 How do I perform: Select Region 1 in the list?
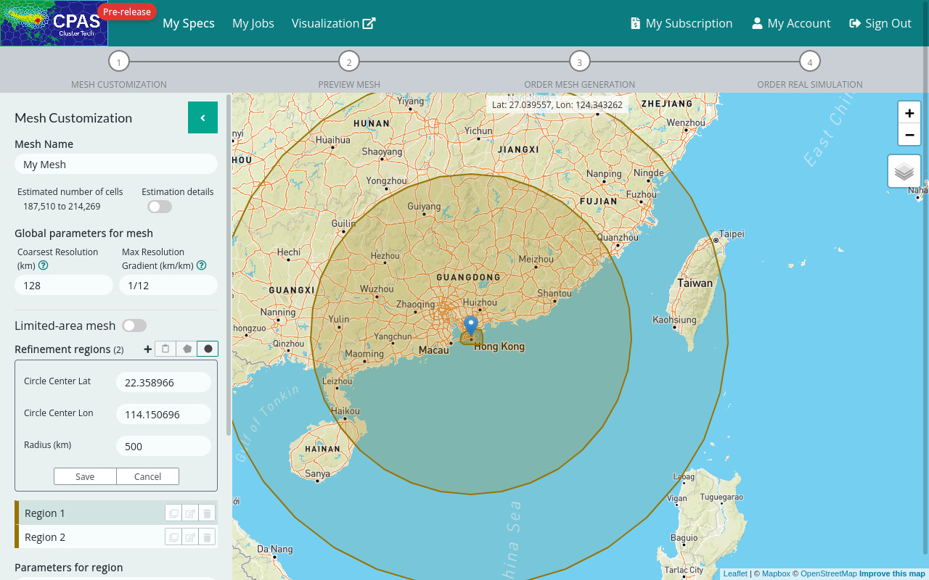pyautogui.click(x=116, y=513)
